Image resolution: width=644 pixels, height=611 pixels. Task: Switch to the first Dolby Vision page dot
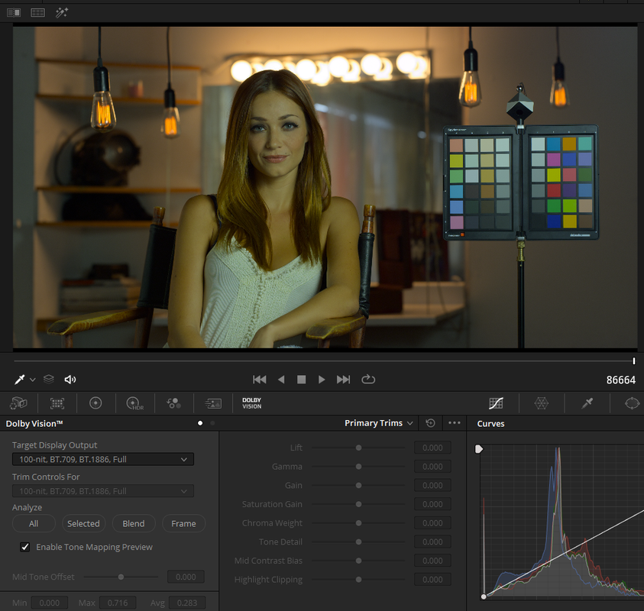point(200,423)
